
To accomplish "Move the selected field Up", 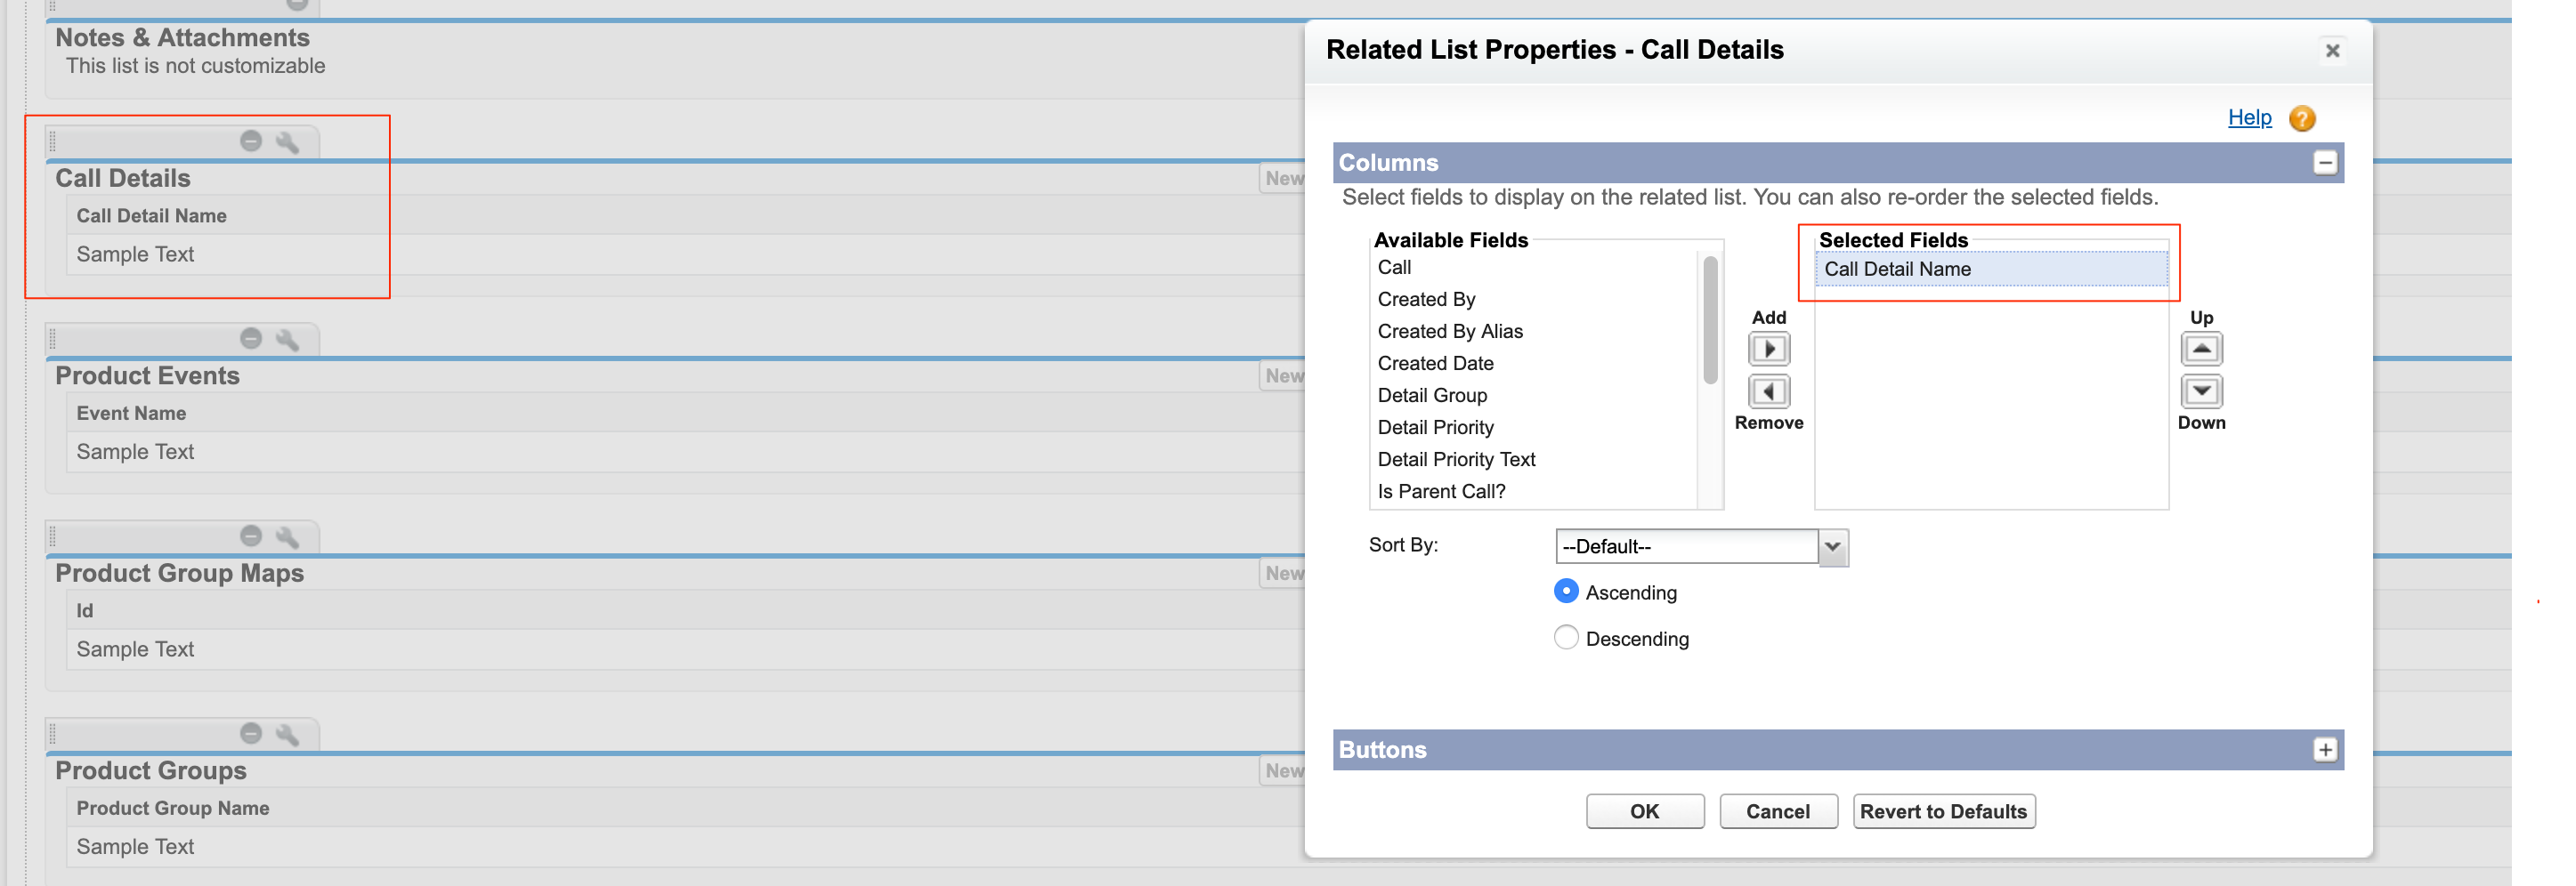I will coord(2200,350).
